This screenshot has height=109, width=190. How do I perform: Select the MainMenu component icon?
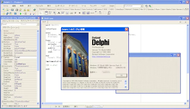coord(50,13)
